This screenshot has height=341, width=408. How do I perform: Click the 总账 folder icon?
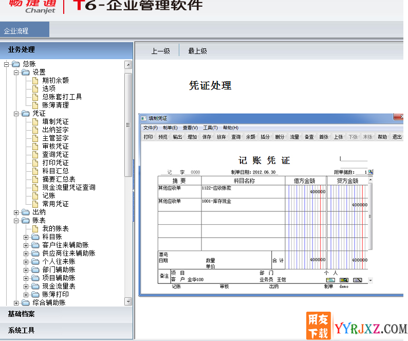(x=16, y=64)
